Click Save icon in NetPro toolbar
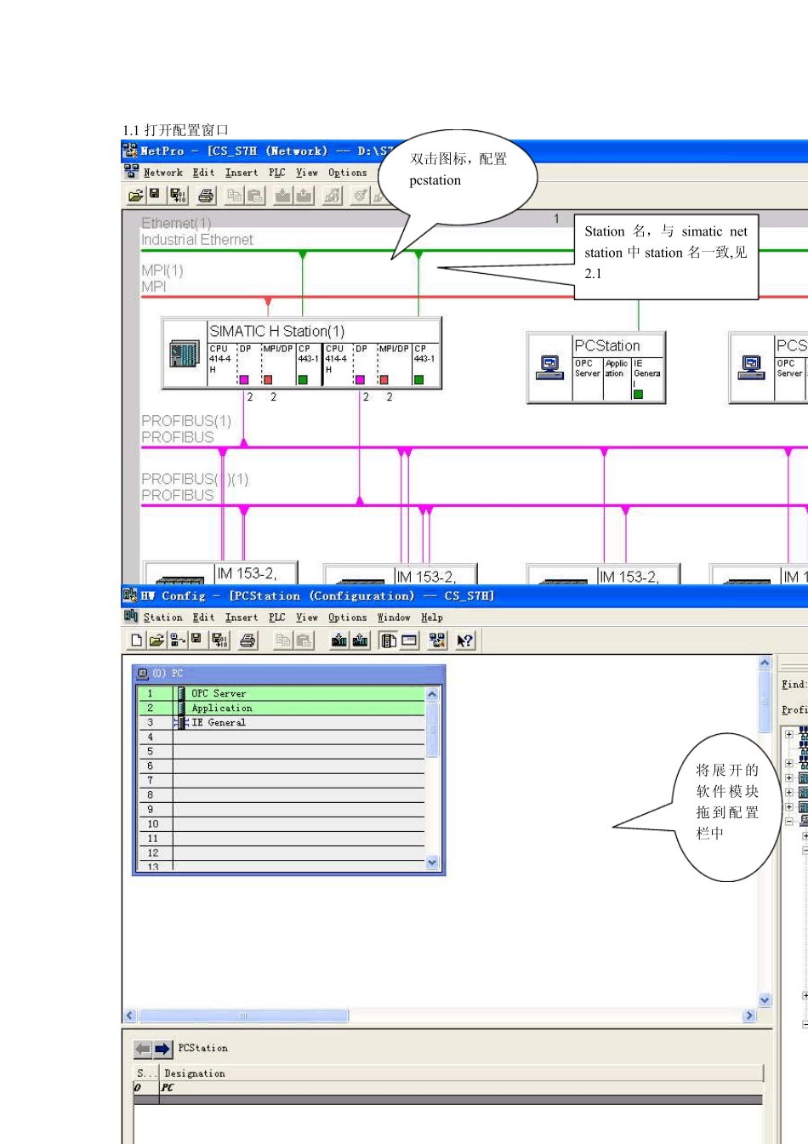 click(x=155, y=195)
